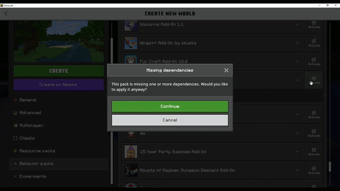This screenshot has width=340, height=191.
Task: Click the Fur Craft Add-On V2.0 title
Action: [164, 62]
